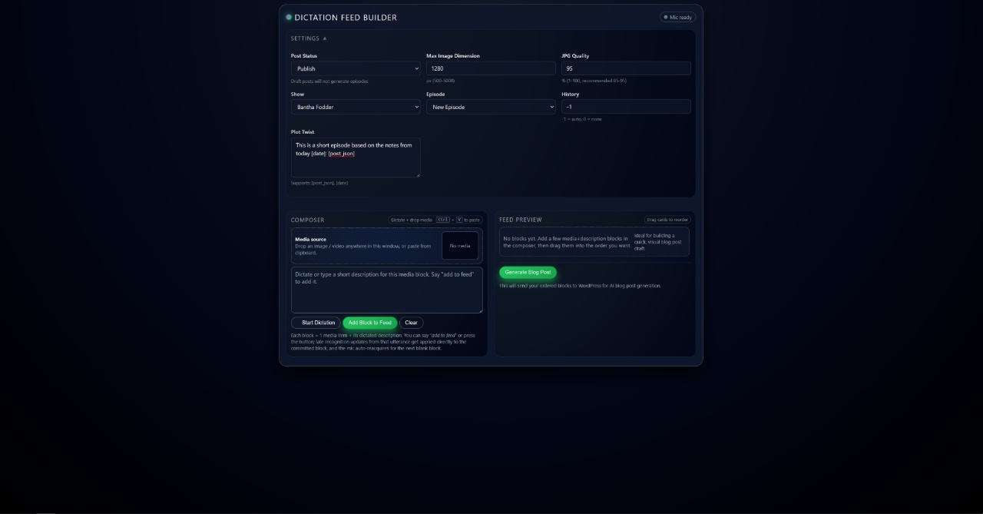This screenshot has height=514, width=983.
Task: Click the Post Status label
Action: (x=304, y=55)
